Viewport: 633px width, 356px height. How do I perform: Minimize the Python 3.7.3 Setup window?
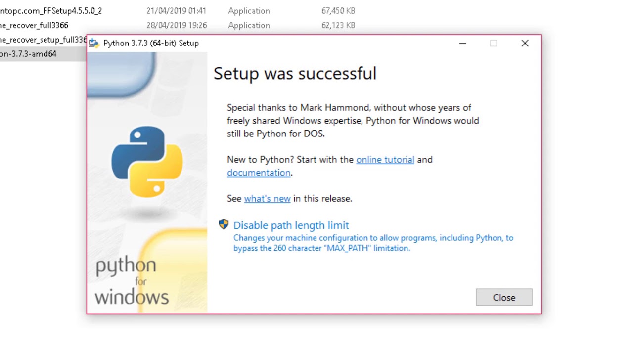[x=462, y=44]
